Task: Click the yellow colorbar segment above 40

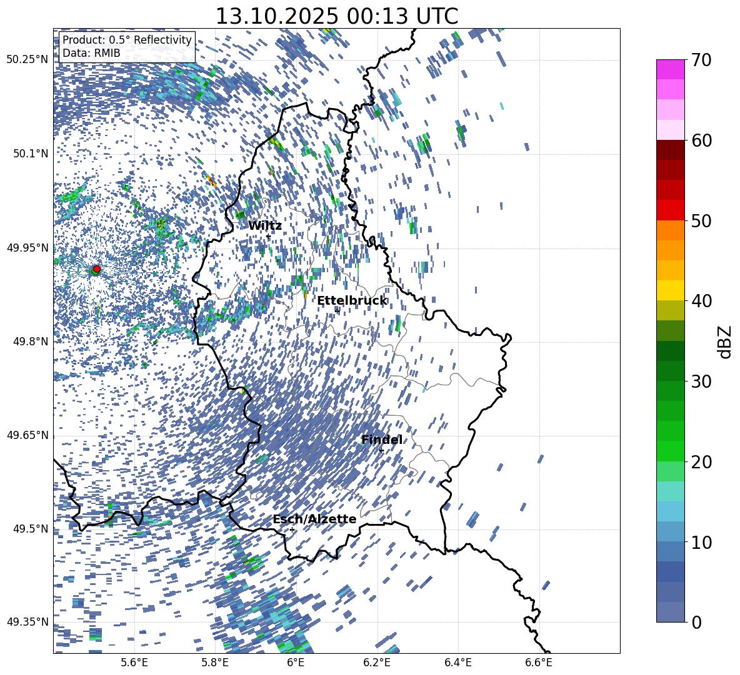Action: (670, 290)
